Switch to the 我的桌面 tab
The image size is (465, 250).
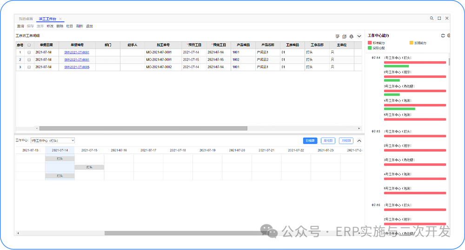pyautogui.click(x=26, y=19)
